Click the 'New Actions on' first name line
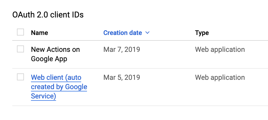This screenshot has height=120, width=268. click(55, 50)
